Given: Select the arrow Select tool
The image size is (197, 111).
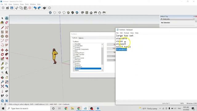Looking at the screenshot, I should tap(2, 18).
